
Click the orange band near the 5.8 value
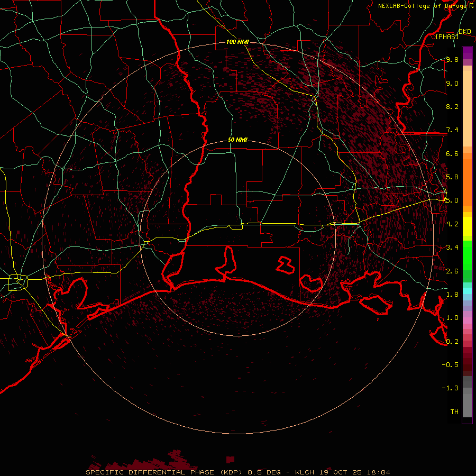pyautogui.click(x=467, y=177)
